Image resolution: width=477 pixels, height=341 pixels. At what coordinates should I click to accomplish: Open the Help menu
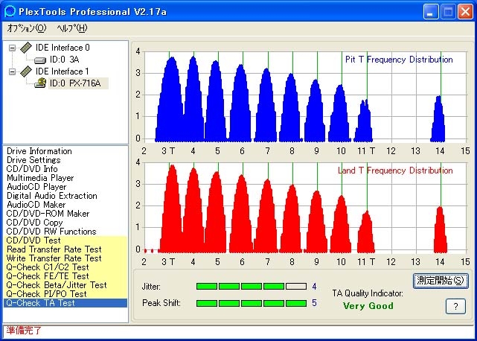[x=72, y=28]
